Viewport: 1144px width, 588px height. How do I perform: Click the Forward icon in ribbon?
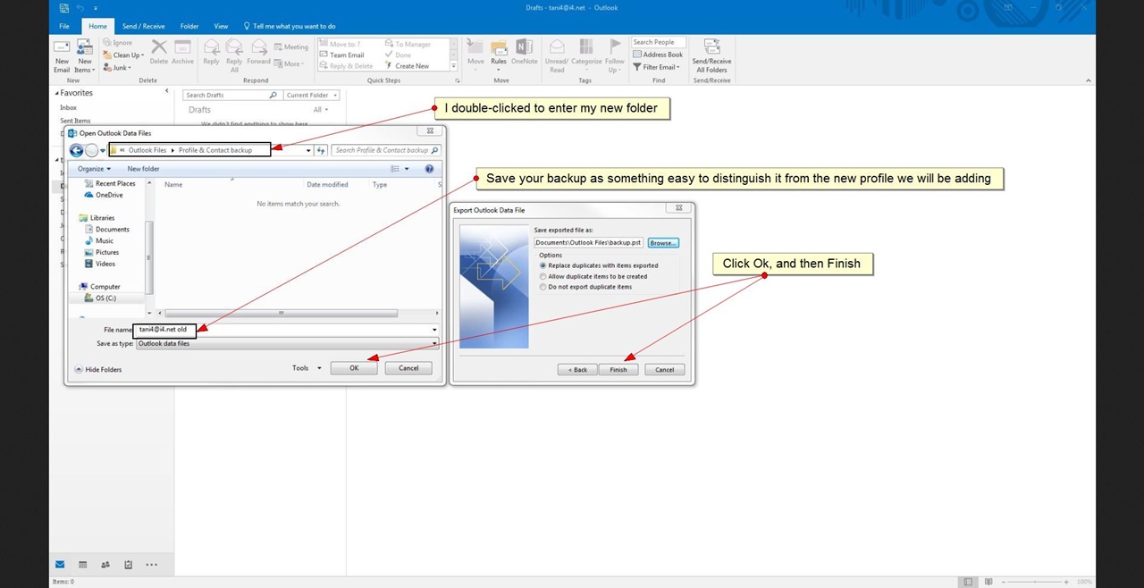pyautogui.click(x=258, y=53)
